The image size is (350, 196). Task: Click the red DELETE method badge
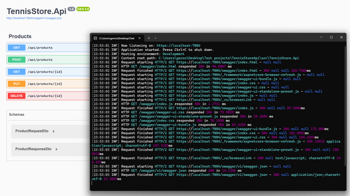pos(16,96)
